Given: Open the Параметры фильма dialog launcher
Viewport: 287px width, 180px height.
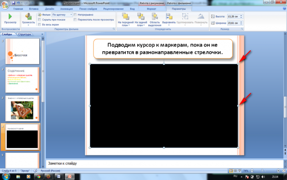Looking at the screenshot, I should (x=114, y=29).
